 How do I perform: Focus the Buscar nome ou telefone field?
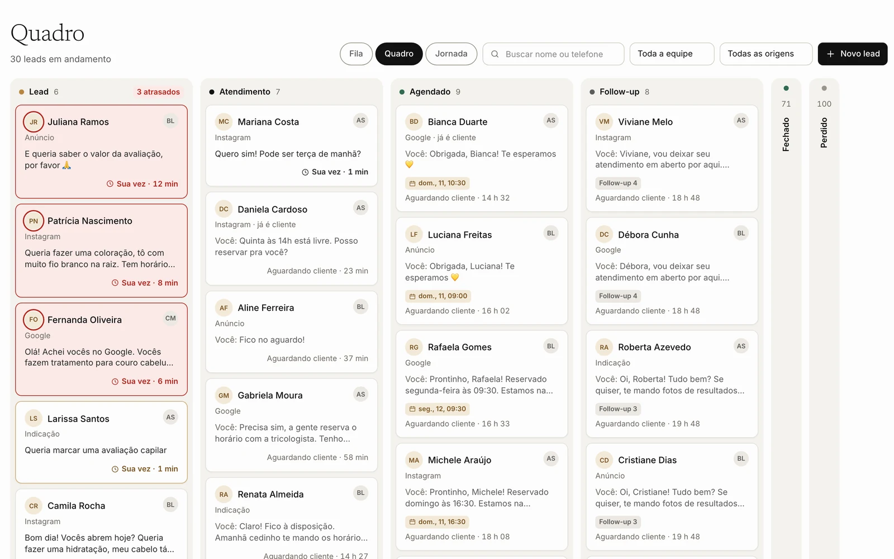coord(554,54)
